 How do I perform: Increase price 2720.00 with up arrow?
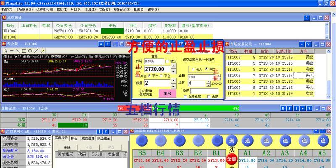174,67
